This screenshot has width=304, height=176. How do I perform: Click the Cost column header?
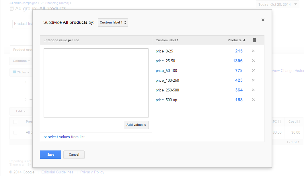[x=292, y=122]
